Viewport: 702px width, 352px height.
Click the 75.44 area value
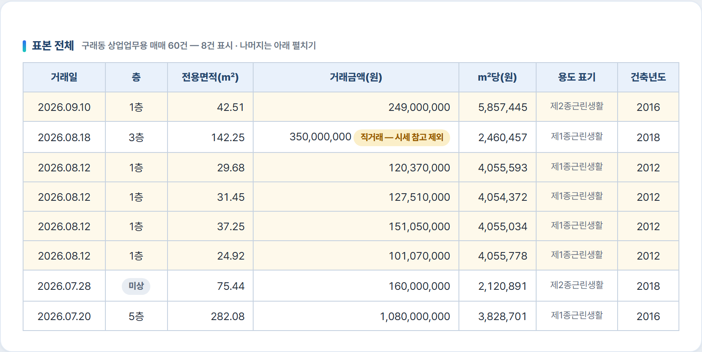pyautogui.click(x=231, y=286)
